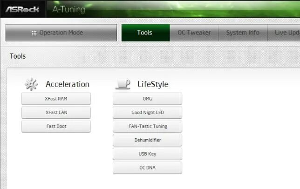Click the LifeStyle coffee cup icon
300x189 pixels.
click(123, 84)
